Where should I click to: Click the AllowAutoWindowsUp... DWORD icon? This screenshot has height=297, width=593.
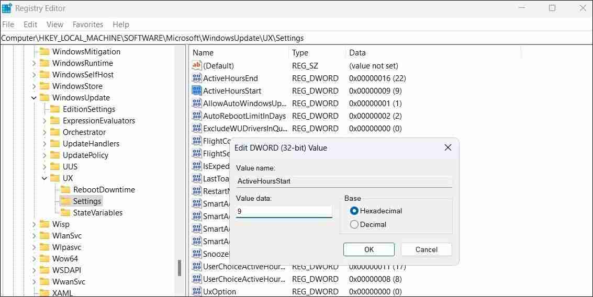[x=197, y=103]
